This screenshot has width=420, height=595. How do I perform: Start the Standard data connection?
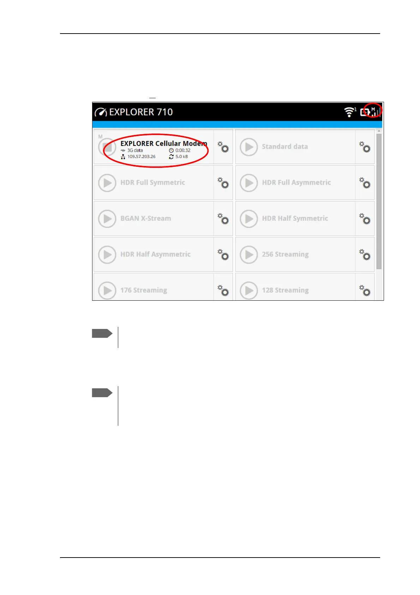pos(249,147)
